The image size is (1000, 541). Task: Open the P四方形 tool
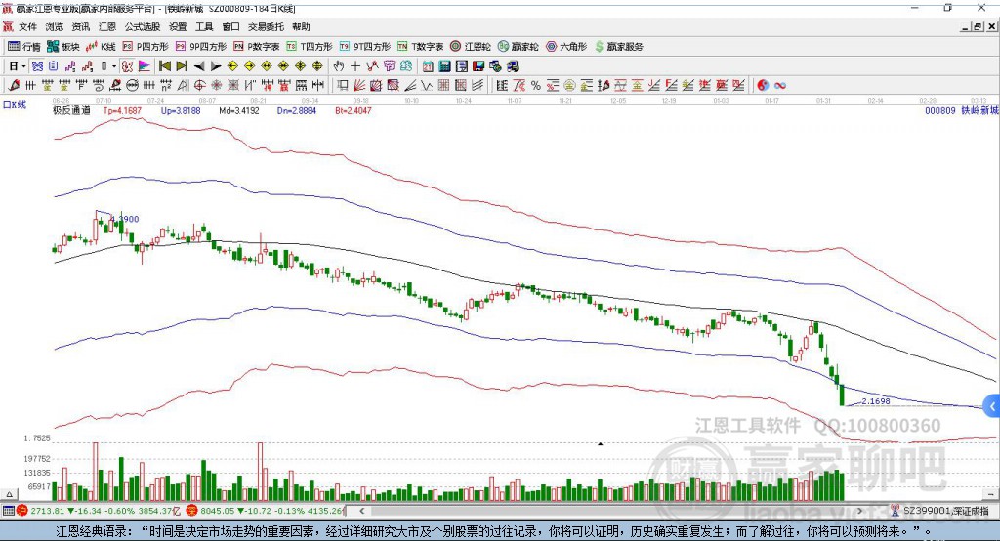(x=146, y=47)
